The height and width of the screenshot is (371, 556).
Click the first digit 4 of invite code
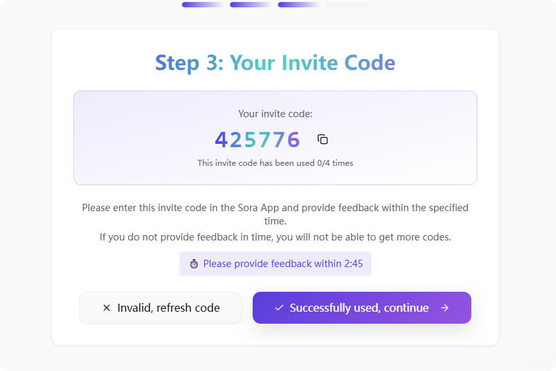221,140
